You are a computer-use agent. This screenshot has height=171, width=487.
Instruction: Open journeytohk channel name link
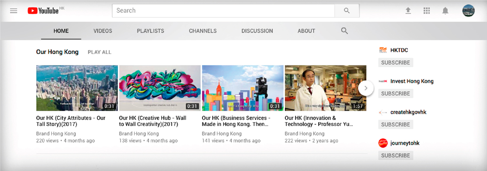coord(405,143)
